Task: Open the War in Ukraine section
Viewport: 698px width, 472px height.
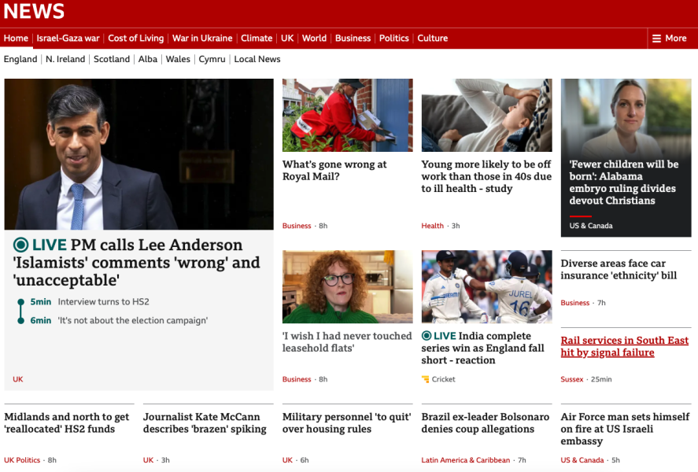Action: 202,38
